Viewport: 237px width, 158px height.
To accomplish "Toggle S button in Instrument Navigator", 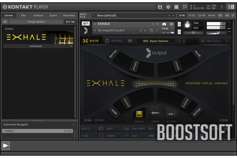I will pyautogui.click(x=66, y=131).
